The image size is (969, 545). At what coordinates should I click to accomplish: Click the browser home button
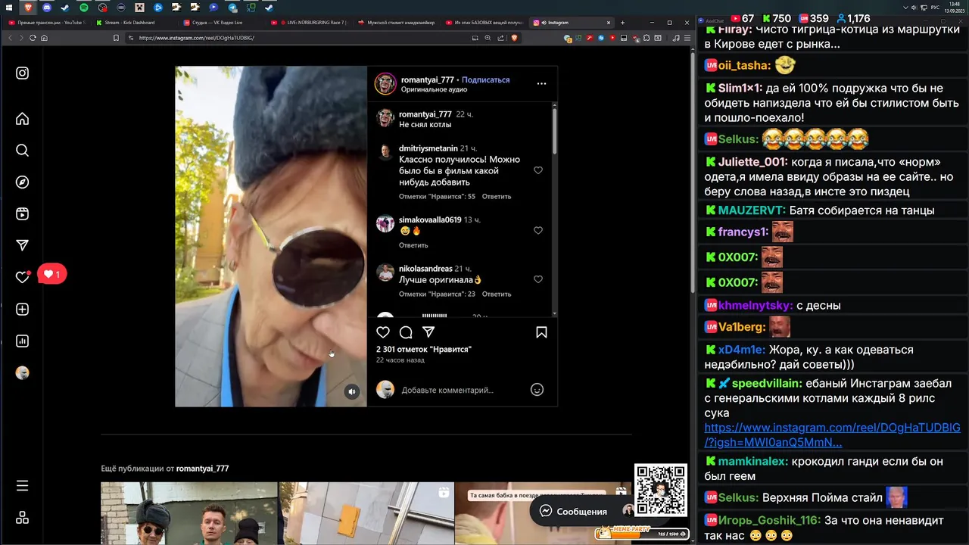(x=45, y=38)
